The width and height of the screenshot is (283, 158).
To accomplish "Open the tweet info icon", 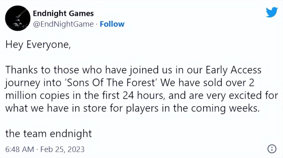I will coord(271,149).
